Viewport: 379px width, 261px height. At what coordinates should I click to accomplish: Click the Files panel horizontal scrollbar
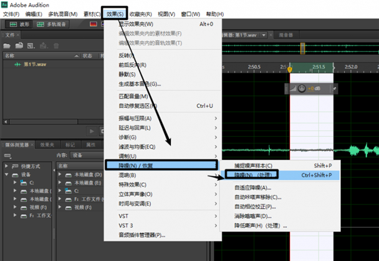tap(44, 122)
